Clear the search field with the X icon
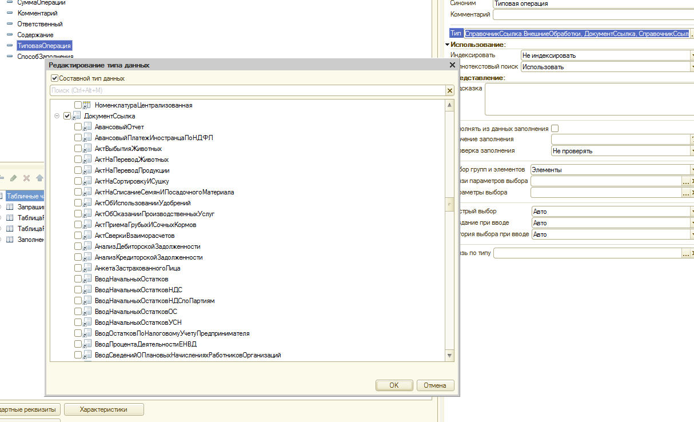This screenshot has height=422, width=694. click(449, 90)
